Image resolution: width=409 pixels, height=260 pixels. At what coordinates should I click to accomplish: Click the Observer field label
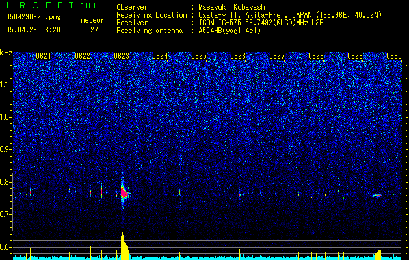click(132, 7)
